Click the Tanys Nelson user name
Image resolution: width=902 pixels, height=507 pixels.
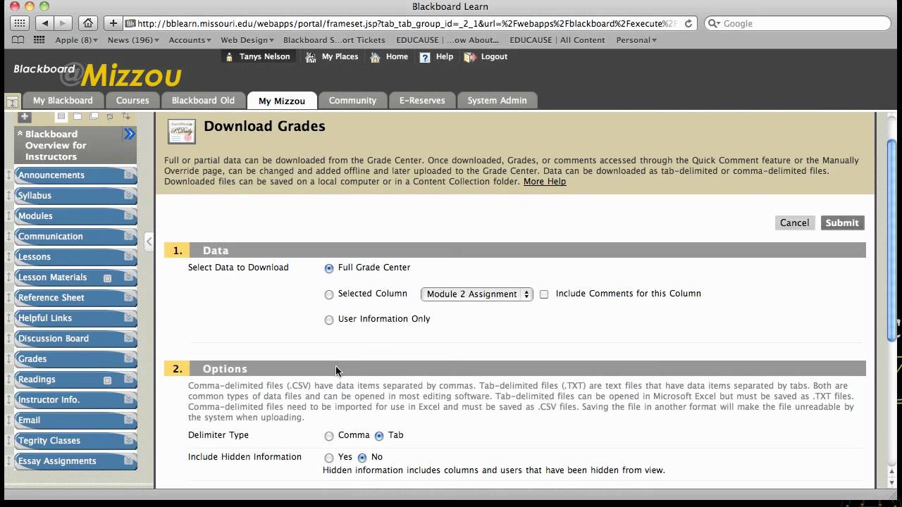click(264, 57)
